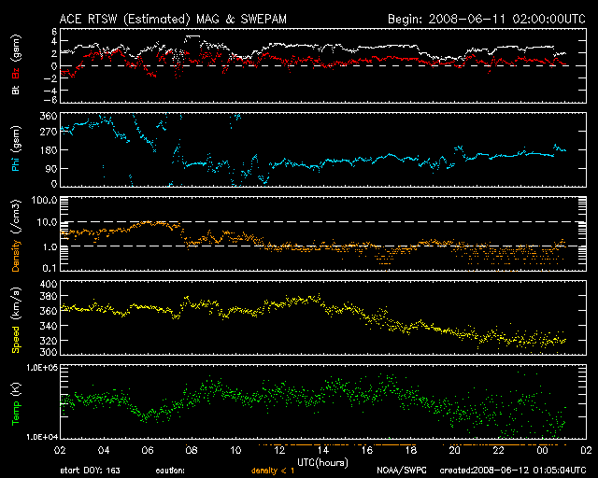Click the '16' hour tick label
Image resolution: width=598 pixels, height=478 pixels.
tap(367, 451)
